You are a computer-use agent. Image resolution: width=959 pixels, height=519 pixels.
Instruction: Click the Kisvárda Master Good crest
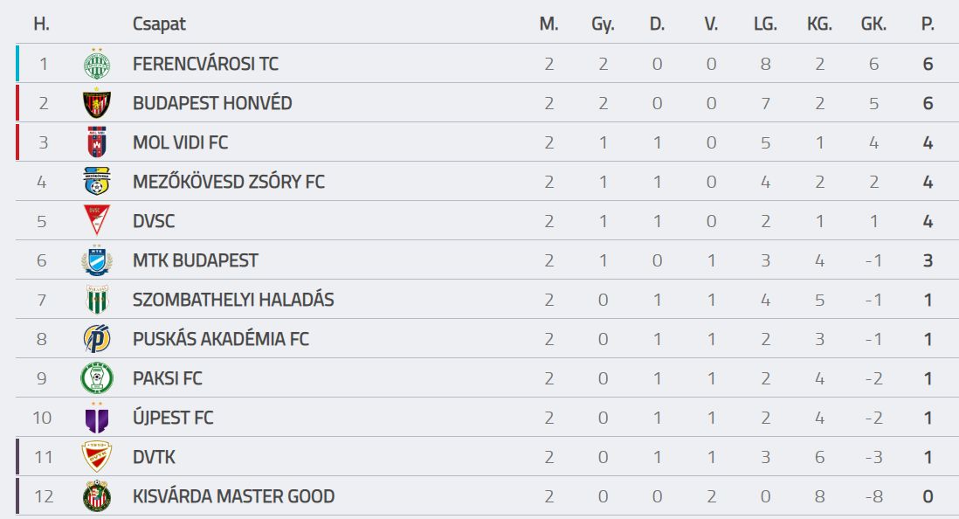[97, 495]
